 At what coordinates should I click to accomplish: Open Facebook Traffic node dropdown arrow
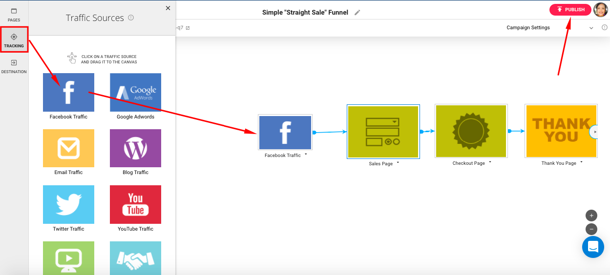306,154
